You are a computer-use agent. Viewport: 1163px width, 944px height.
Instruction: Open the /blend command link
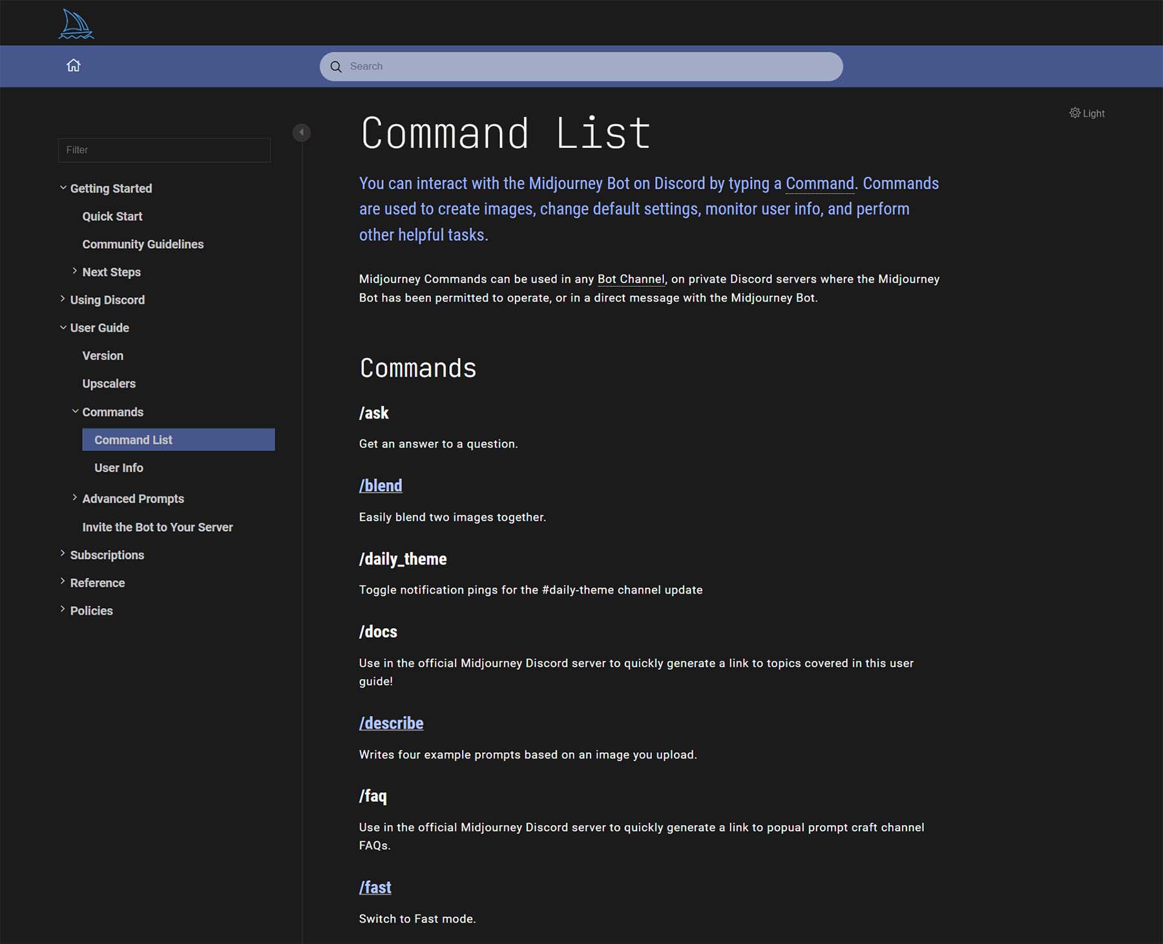pyautogui.click(x=380, y=485)
